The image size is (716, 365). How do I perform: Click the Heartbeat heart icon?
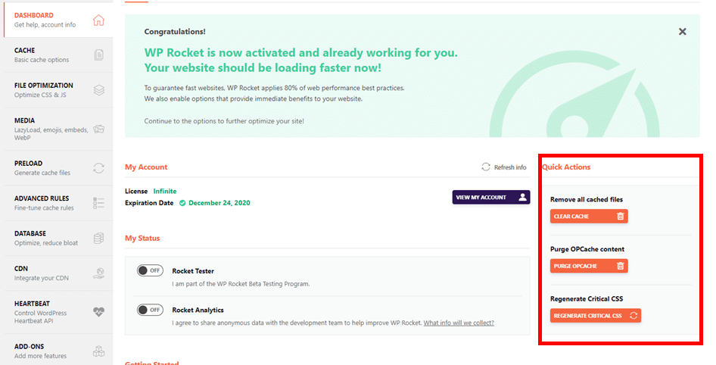click(98, 312)
